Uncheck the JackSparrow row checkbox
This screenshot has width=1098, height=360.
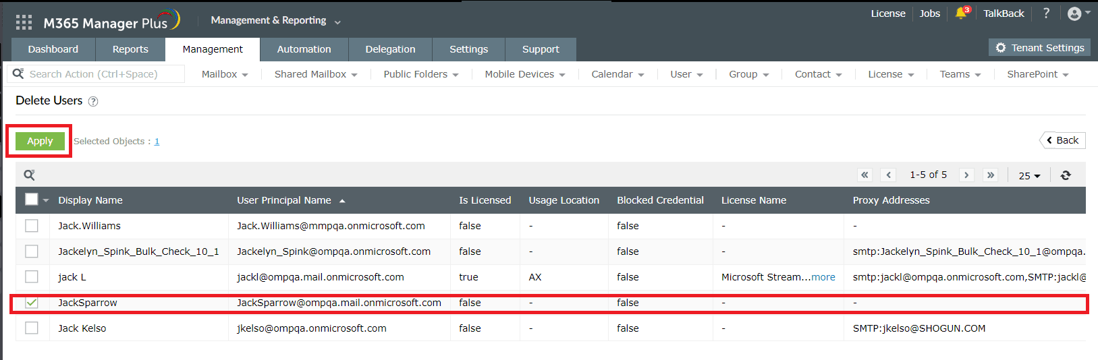(32, 303)
